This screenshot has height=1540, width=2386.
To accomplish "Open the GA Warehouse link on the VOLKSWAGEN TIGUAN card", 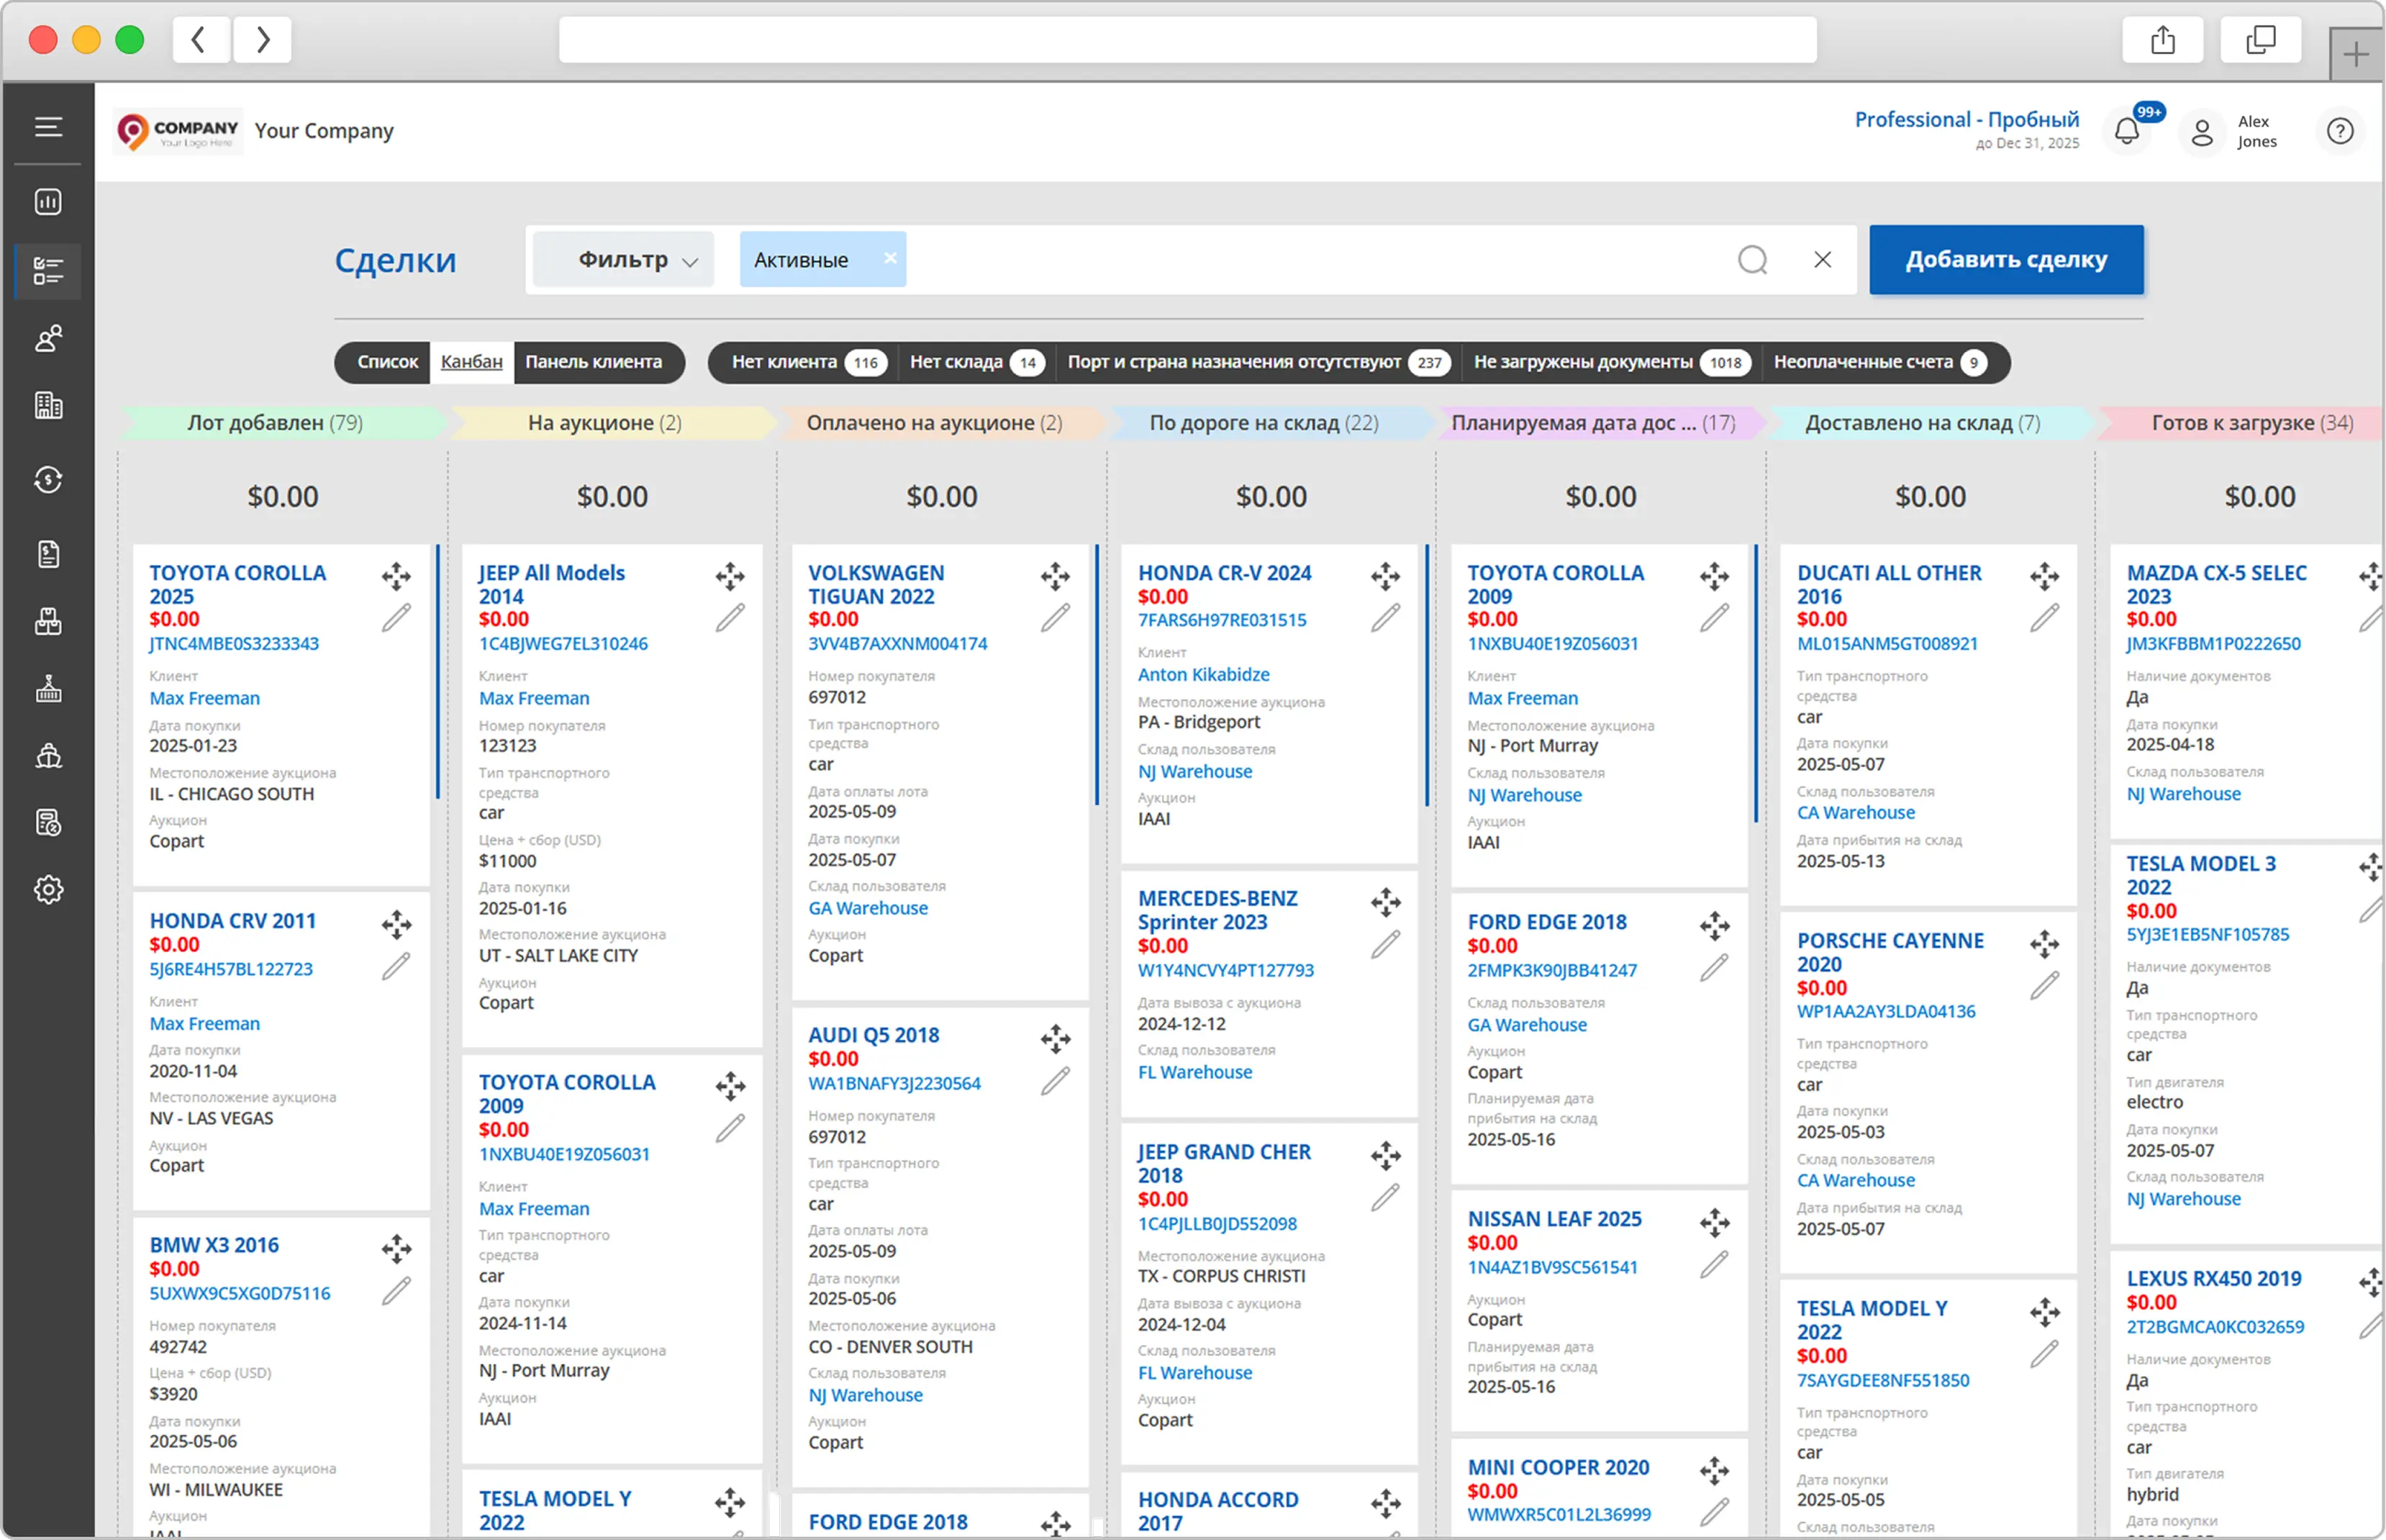I will (x=868, y=908).
